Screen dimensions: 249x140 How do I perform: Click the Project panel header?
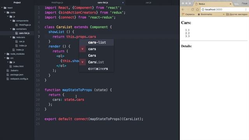coord(17,3)
